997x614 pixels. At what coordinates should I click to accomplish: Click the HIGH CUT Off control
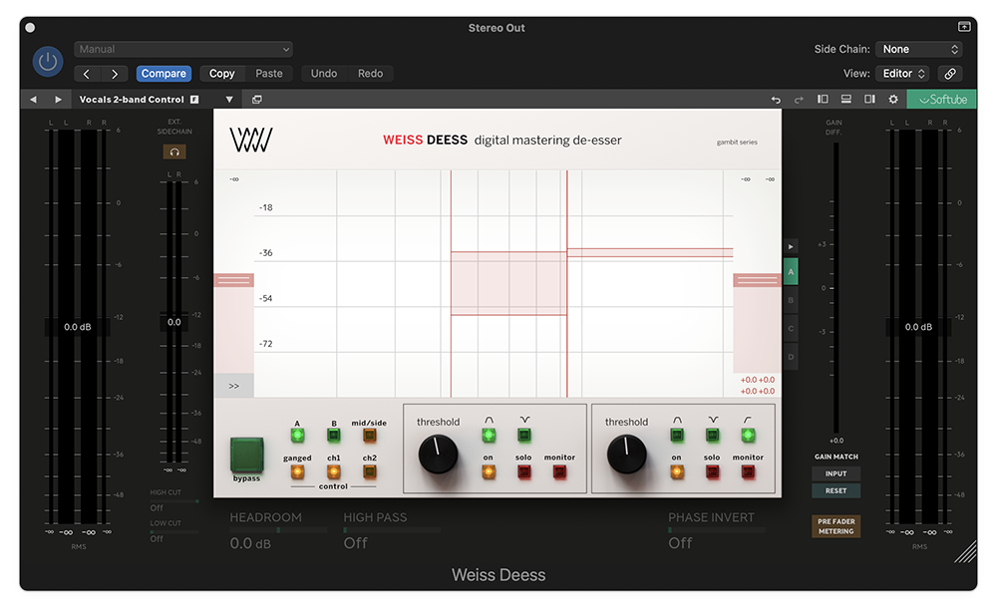pos(174,500)
